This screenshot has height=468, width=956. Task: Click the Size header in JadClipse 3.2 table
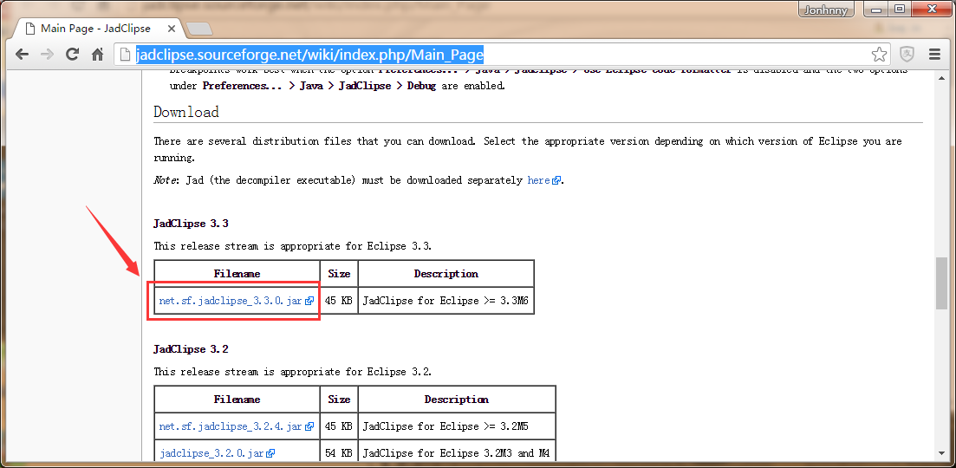click(339, 400)
